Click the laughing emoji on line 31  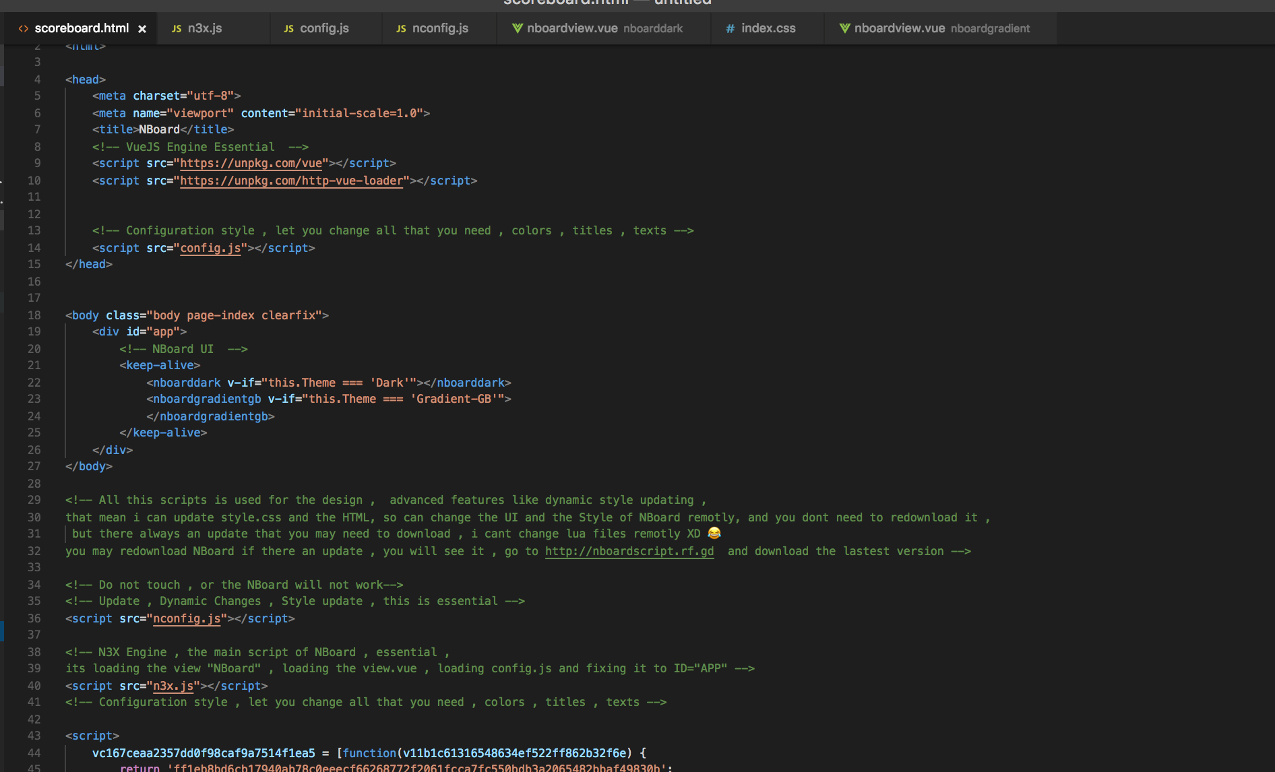point(714,533)
